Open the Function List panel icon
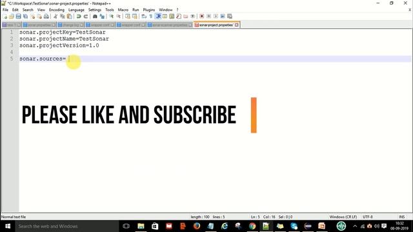This screenshot has height=232, width=413. click(x=179, y=16)
